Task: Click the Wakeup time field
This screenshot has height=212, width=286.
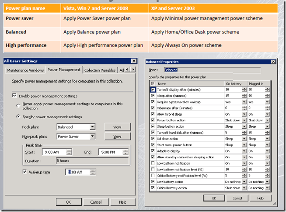Action: point(78,172)
